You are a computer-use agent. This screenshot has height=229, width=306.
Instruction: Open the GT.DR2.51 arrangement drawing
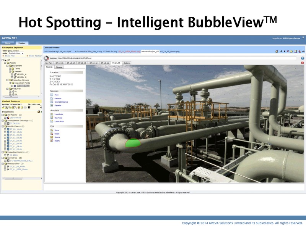pos(15,123)
